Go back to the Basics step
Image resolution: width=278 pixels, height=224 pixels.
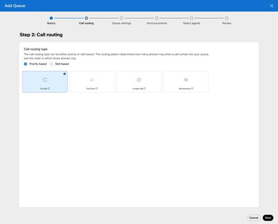click(51, 18)
